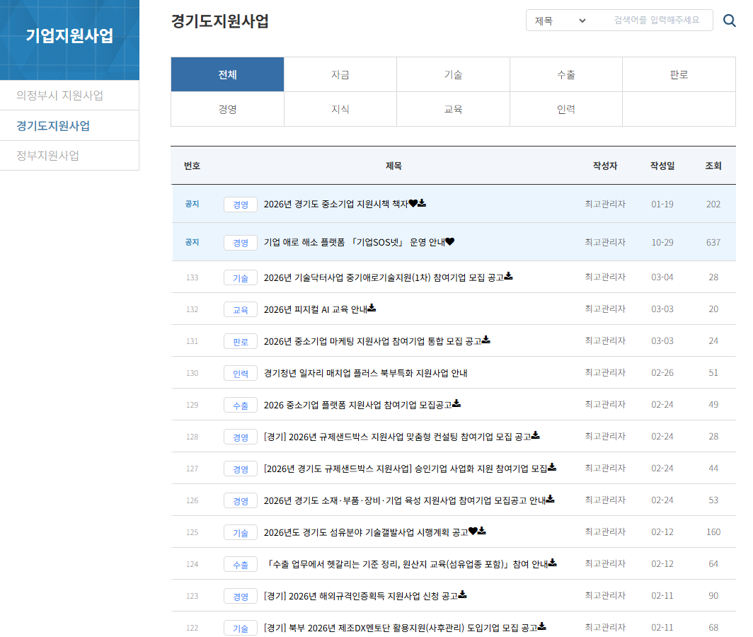Click download icon on 마케팅 지원사업 post
The image size is (753, 637).
coord(486,340)
